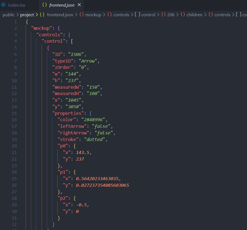Click the JSON braces icon on frontend.json tab
247x230 pixels.
[44, 5]
